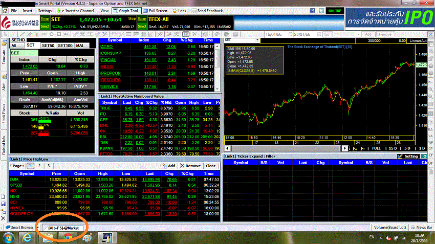Toggle the Graph Tool button
This screenshot has height=244, width=435.
(x=126, y=11)
